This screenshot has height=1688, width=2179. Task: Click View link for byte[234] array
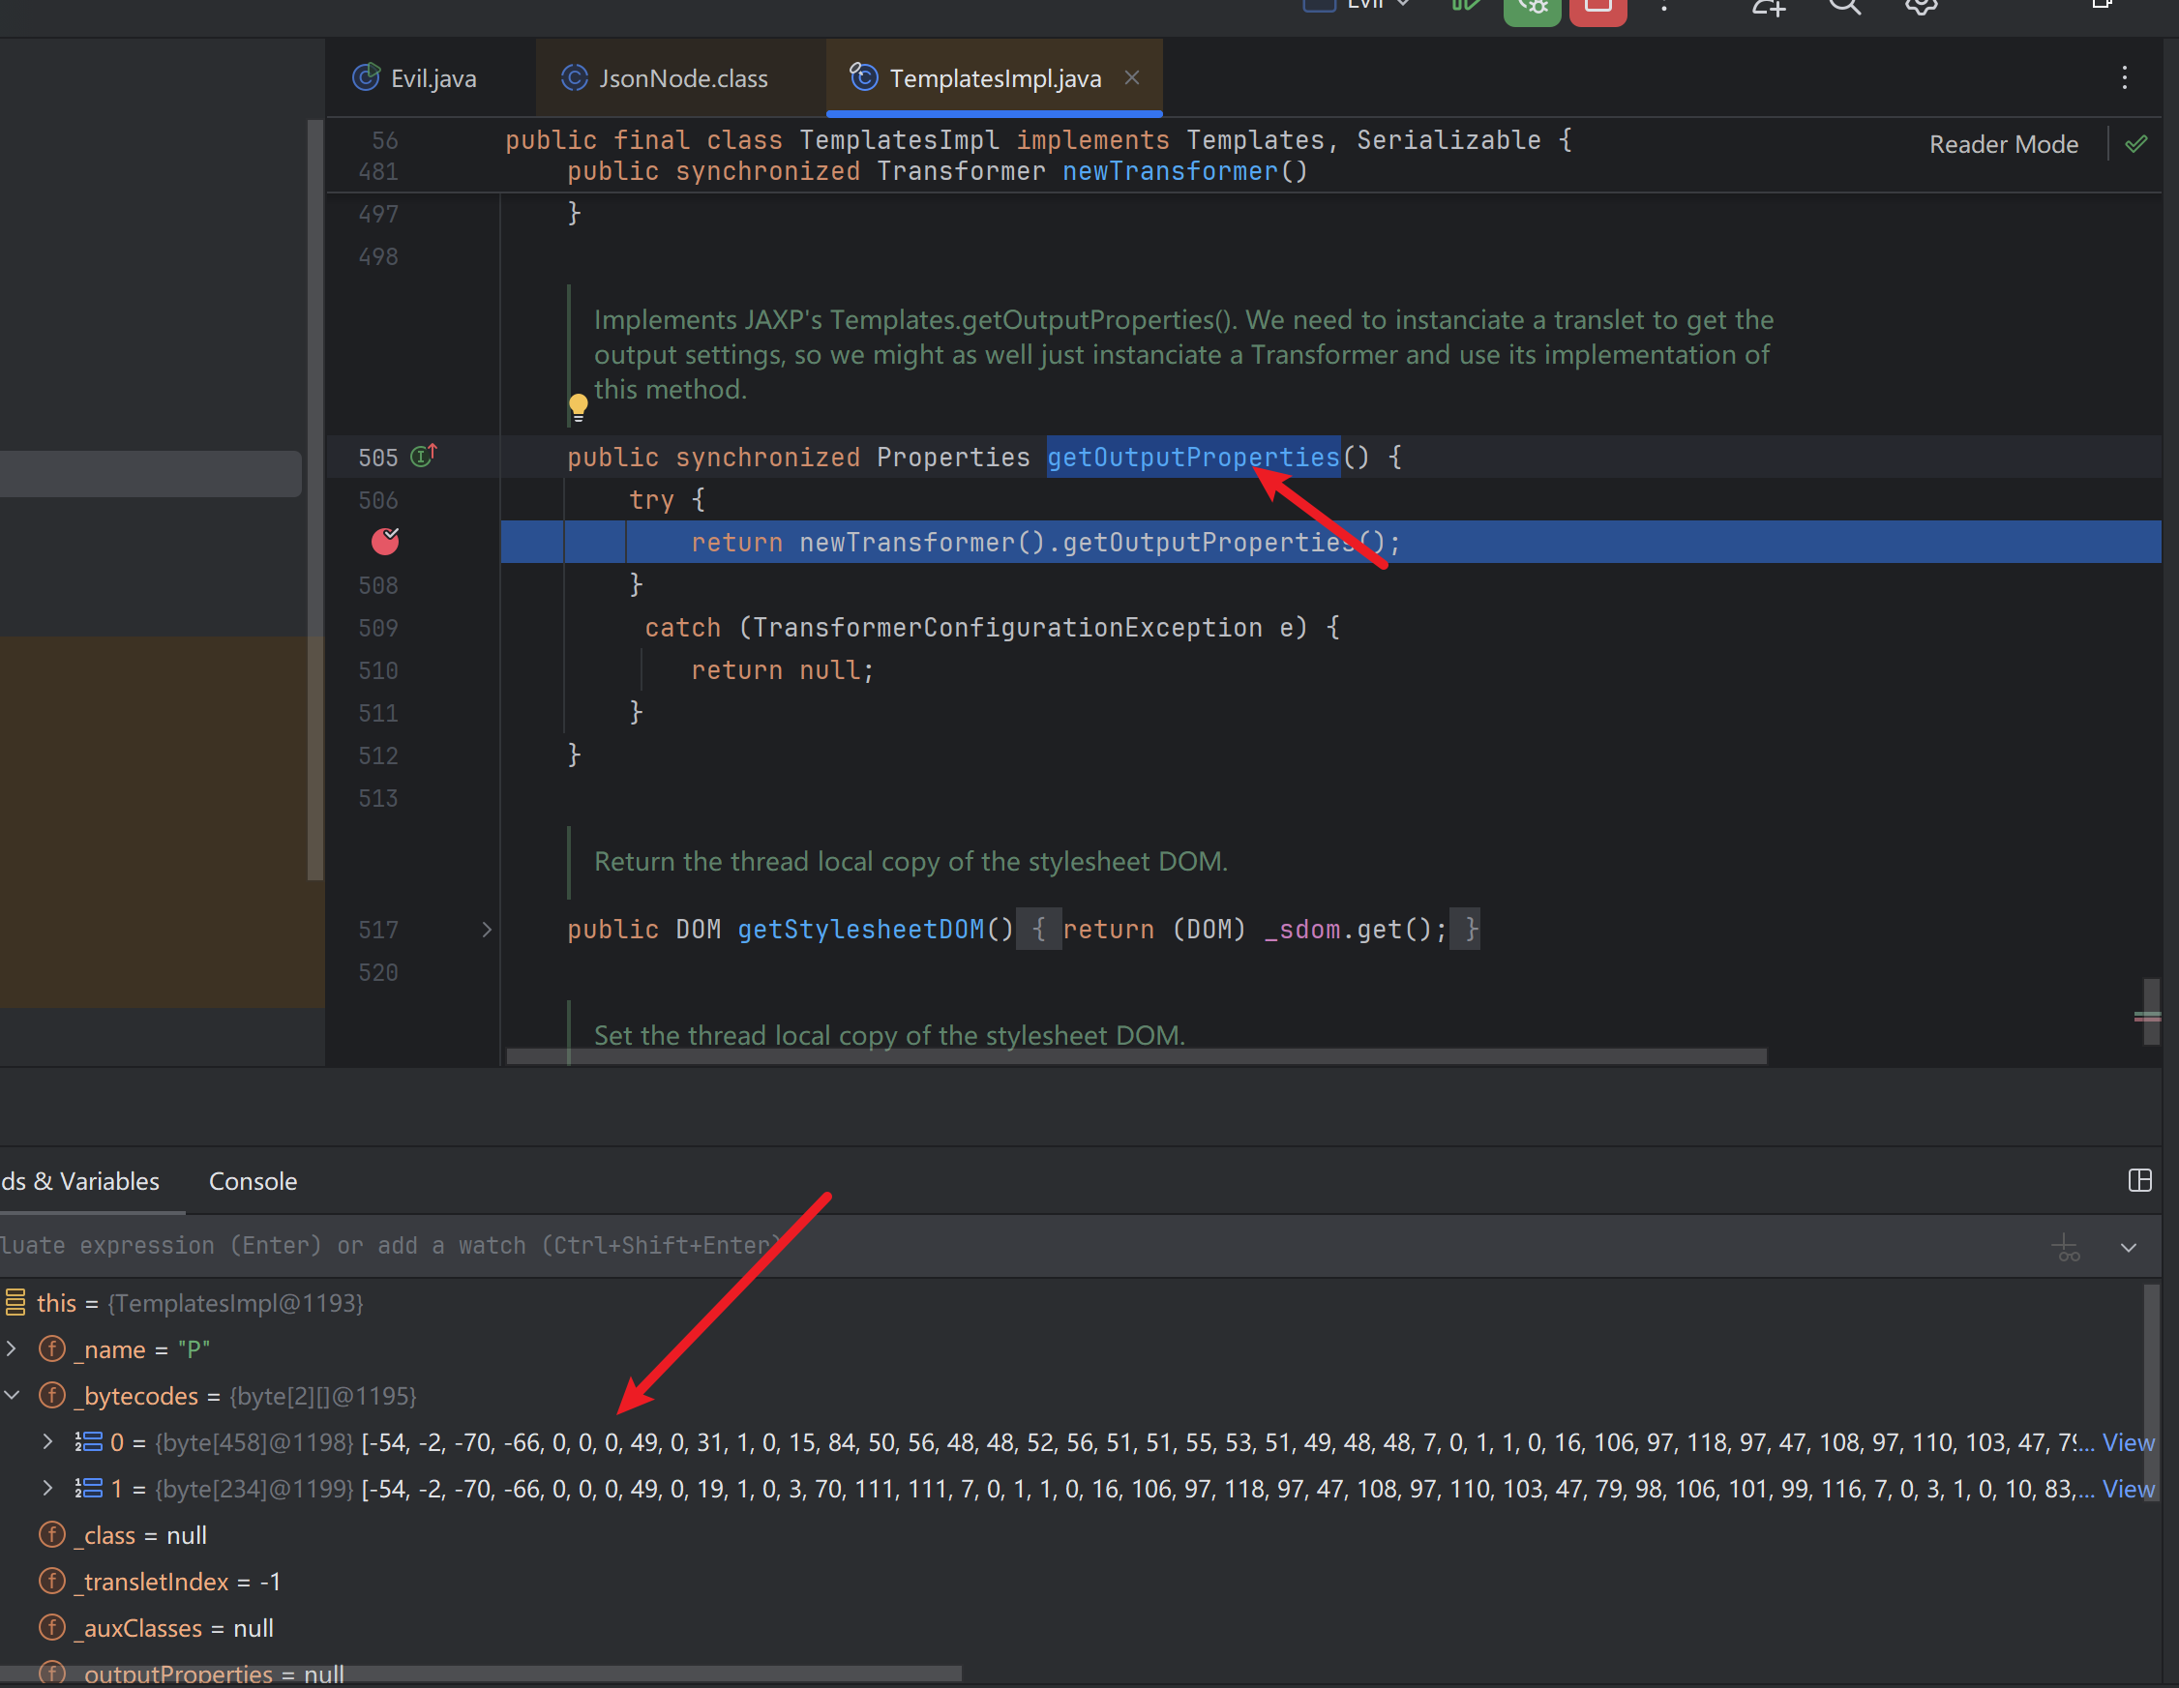(2128, 1488)
